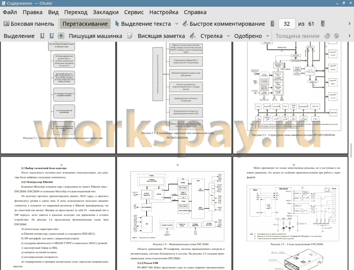Image resolution: width=354 pixels, height=270 pixels.
Task: Click the ENC28J60 functional block diagram on page 32
Action: [x=177, y=206]
